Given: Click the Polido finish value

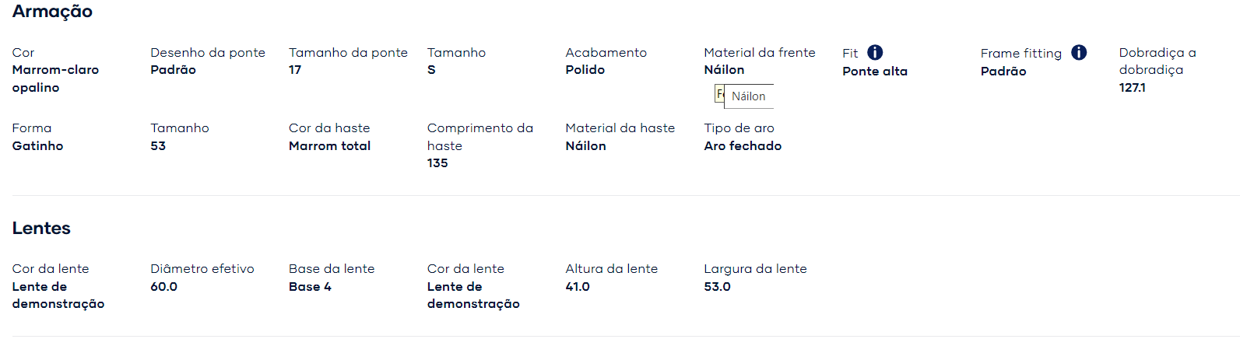Looking at the screenshot, I should (x=585, y=69).
